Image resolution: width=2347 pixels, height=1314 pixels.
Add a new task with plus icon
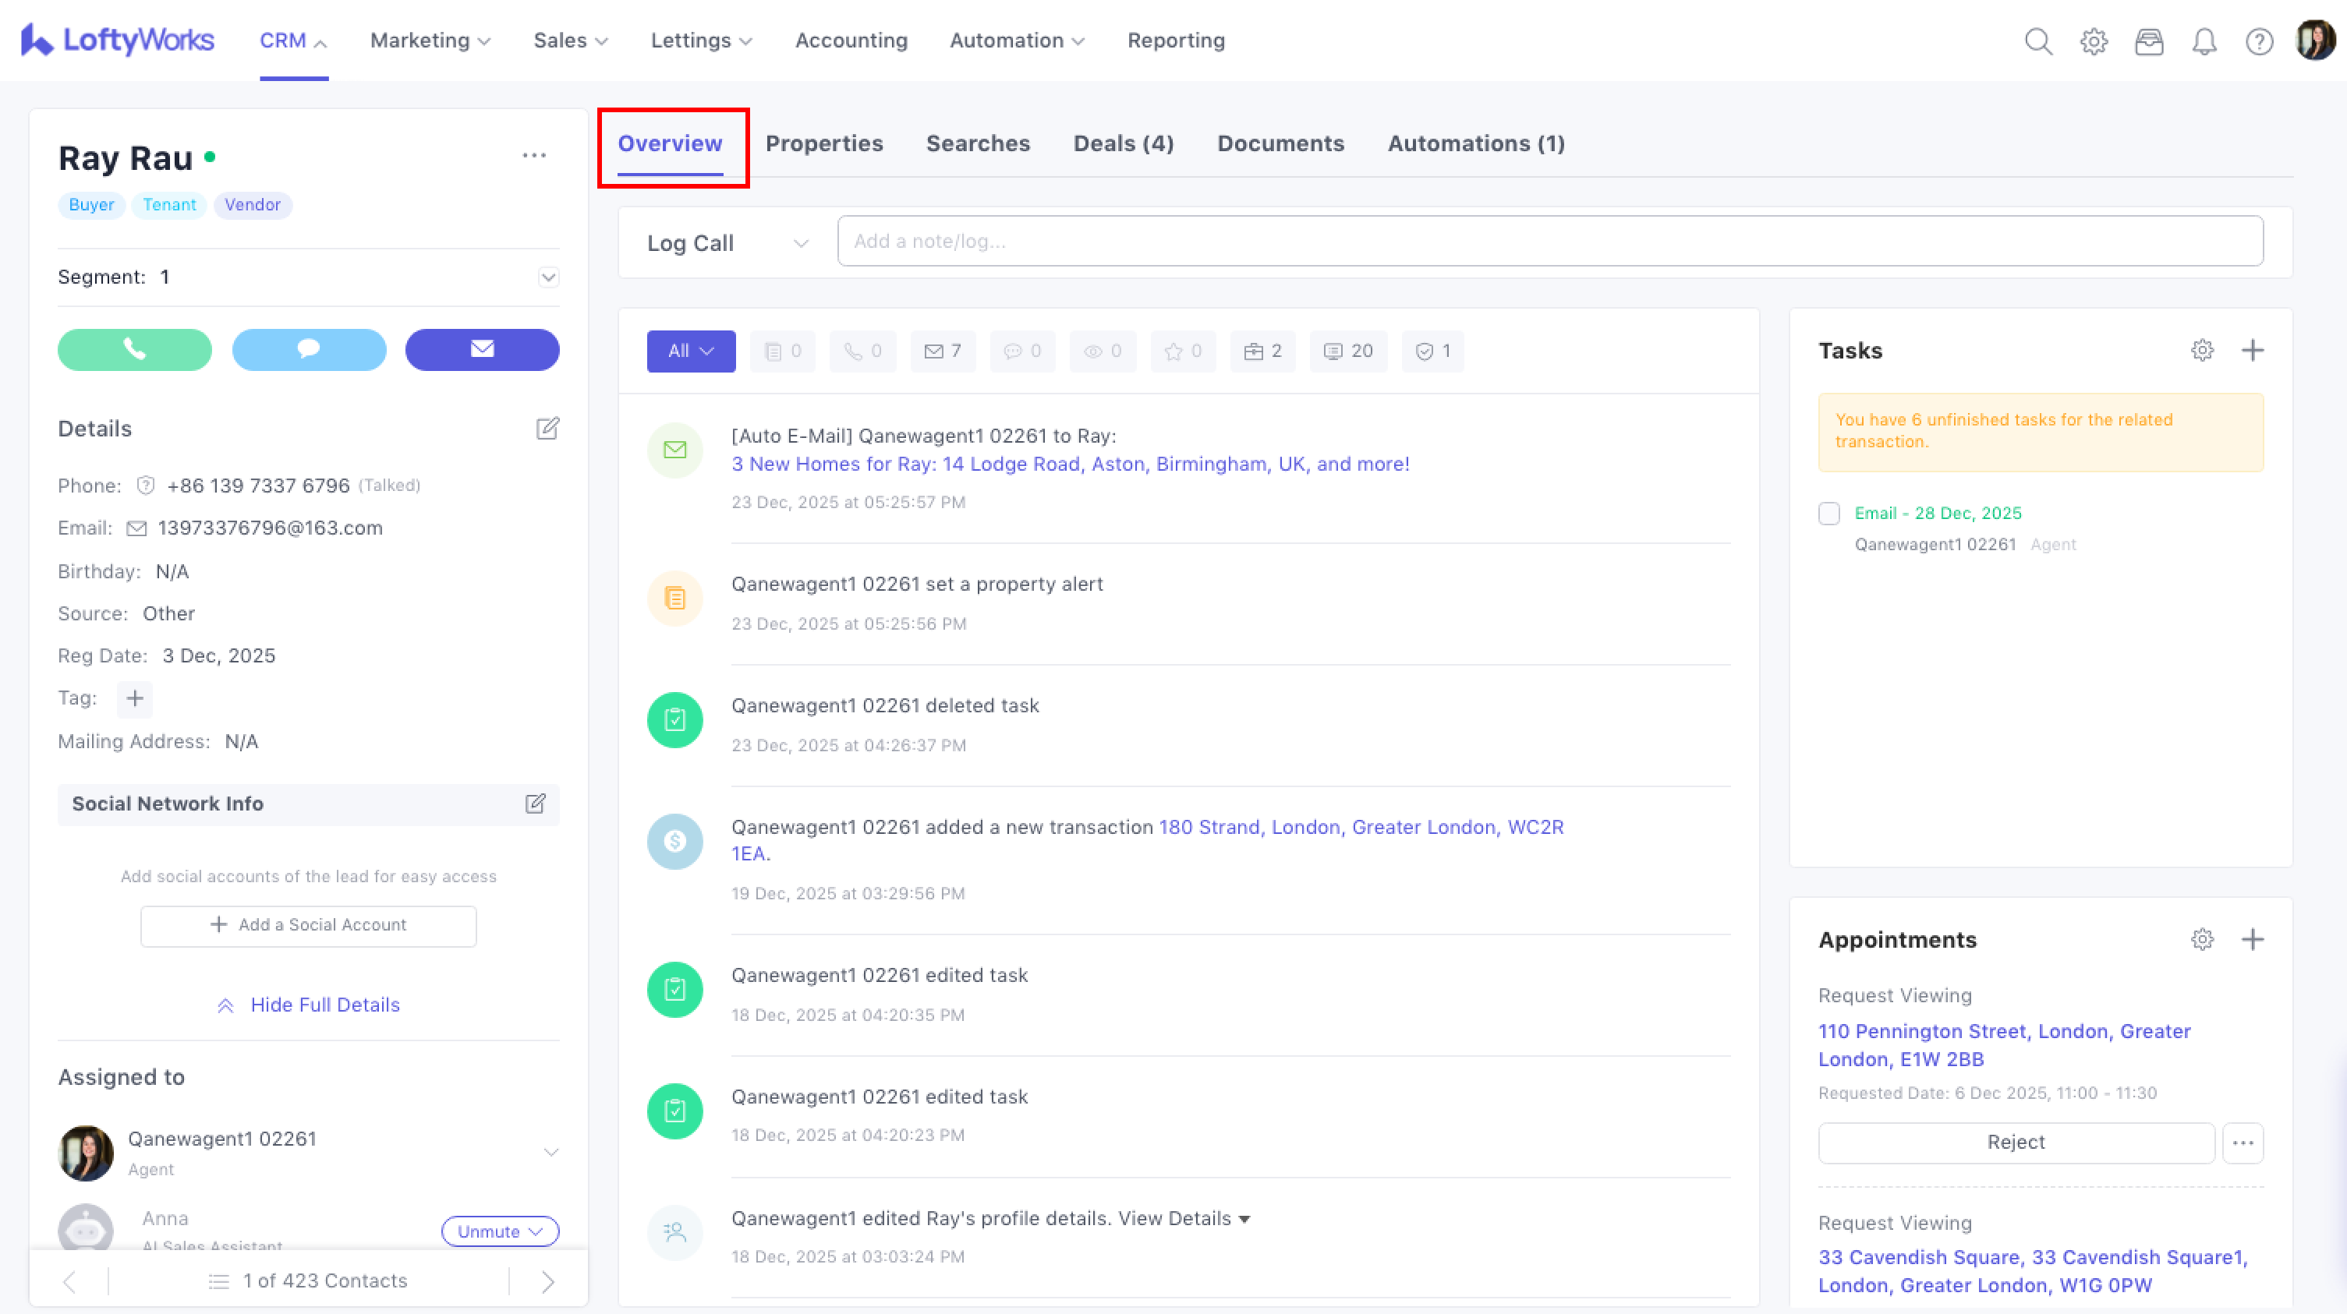click(x=2252, y=351)
